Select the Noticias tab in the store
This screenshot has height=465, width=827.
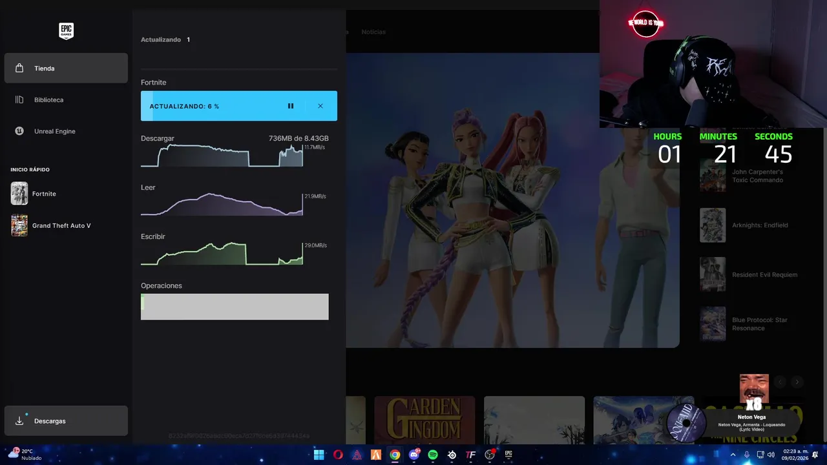(x=373, y=32)
